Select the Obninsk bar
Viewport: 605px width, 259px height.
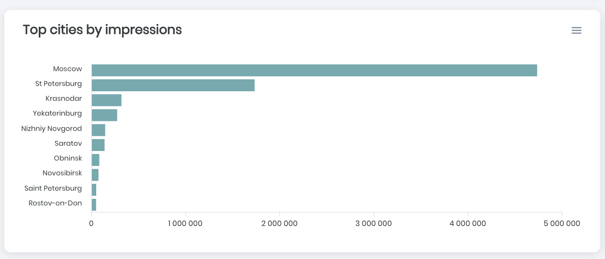[95, 160]
